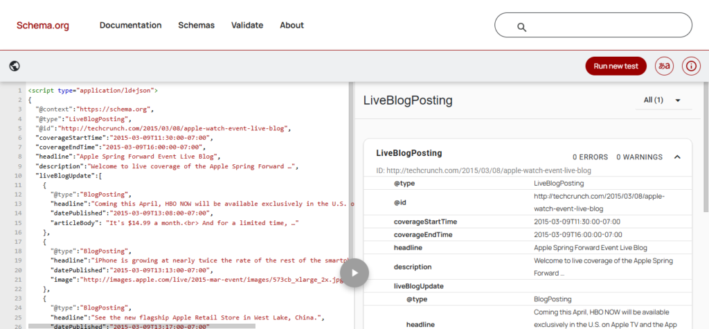Click the magnifier search icon

(522, 27)
